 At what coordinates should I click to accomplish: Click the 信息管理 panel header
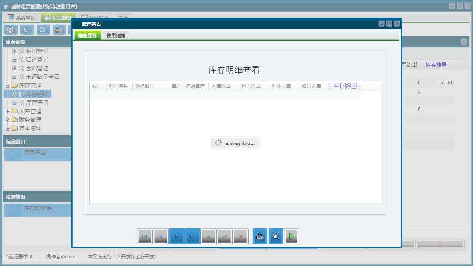(x=37, y=42)
